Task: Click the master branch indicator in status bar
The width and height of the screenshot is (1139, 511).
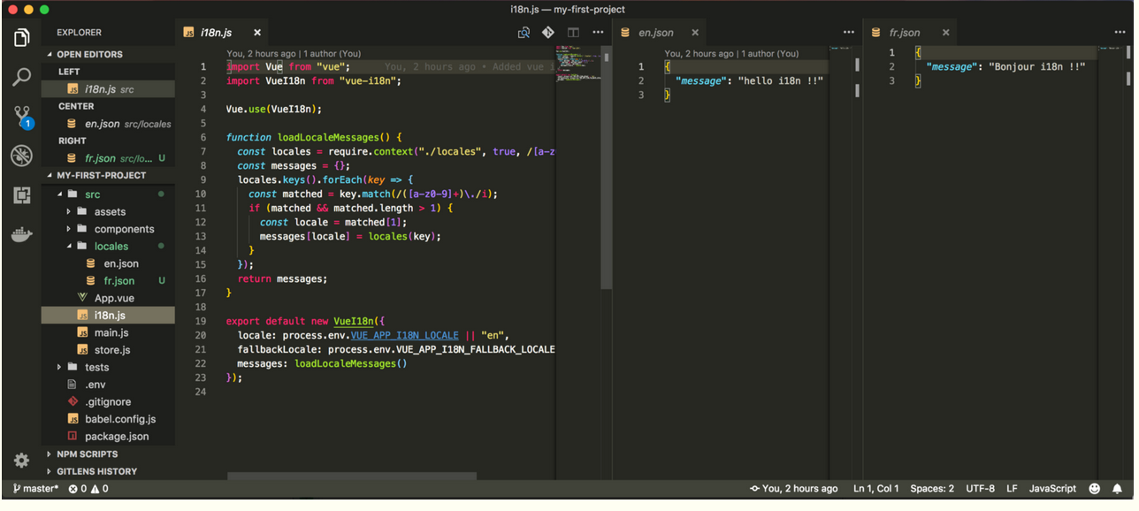Action: [x=35, y=488]
